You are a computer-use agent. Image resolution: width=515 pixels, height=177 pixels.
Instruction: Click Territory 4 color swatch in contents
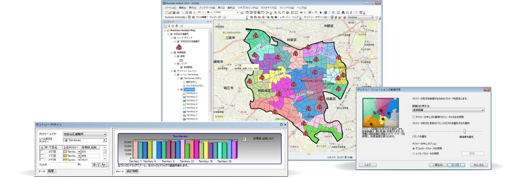184,104
